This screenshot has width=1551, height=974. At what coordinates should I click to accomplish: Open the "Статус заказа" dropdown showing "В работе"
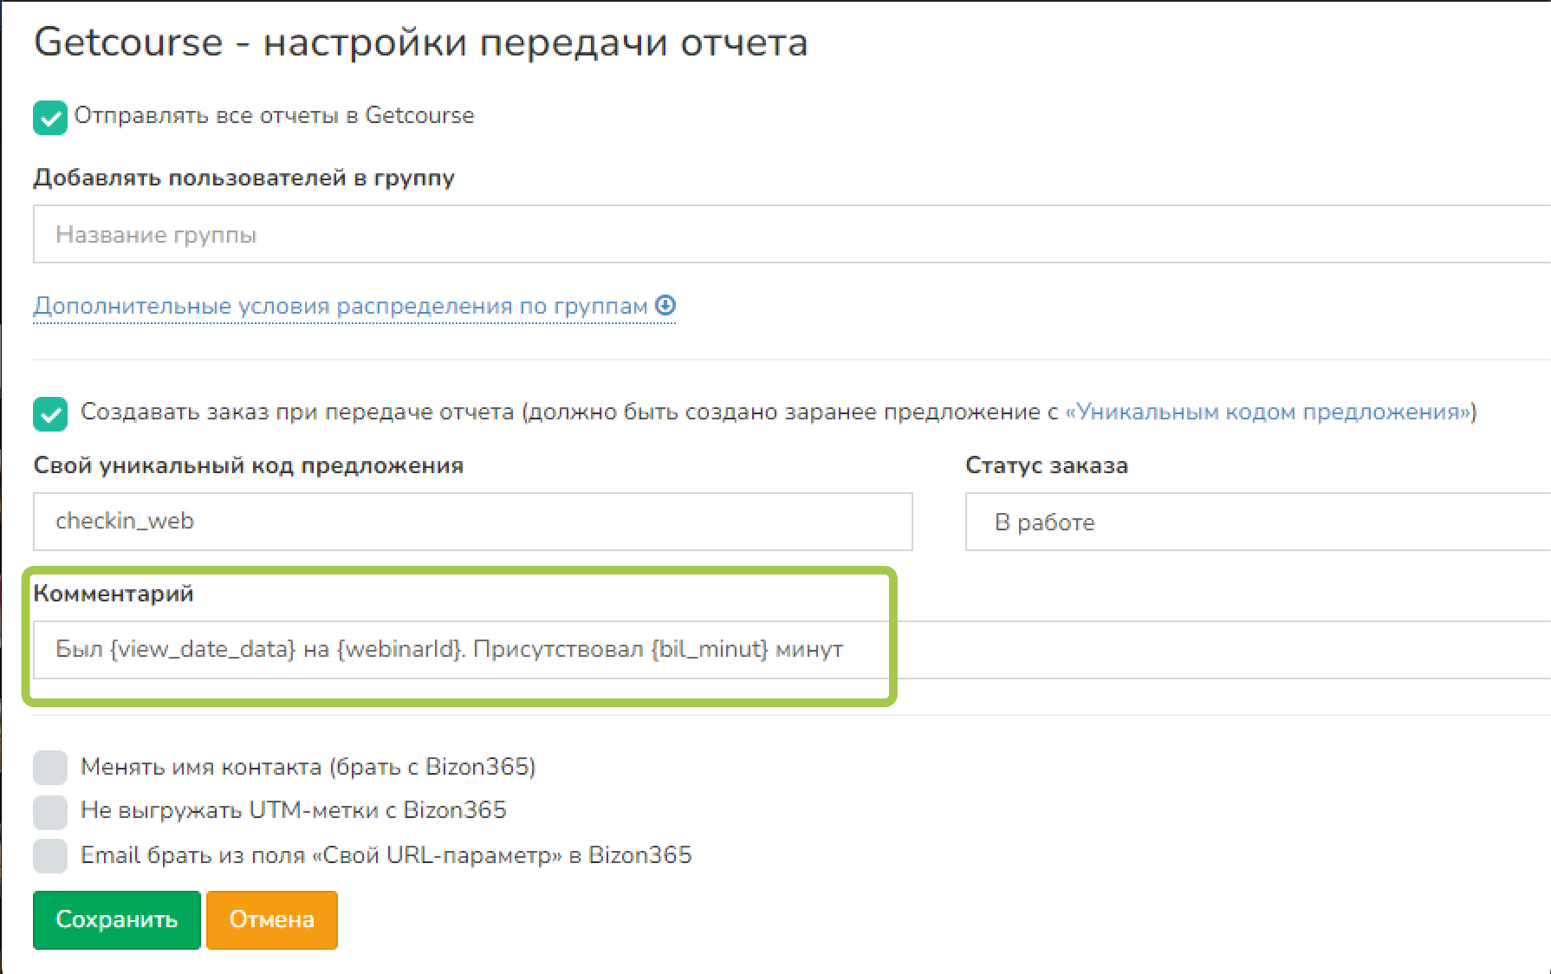pos(1256,522)
